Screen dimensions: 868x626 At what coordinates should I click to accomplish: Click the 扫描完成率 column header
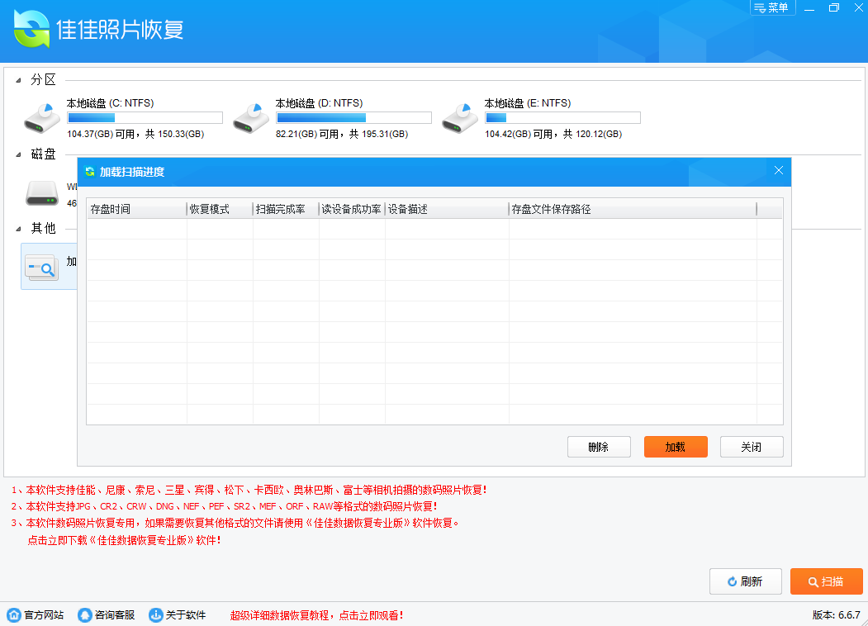pos(285,210)
